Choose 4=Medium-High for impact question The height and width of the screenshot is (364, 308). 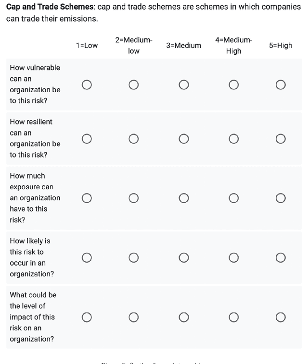[233, 317]
